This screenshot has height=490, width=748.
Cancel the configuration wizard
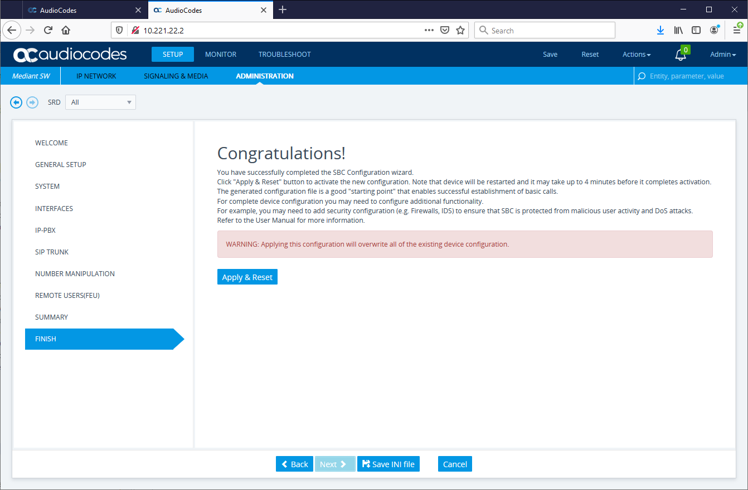(x=455, y=464)
